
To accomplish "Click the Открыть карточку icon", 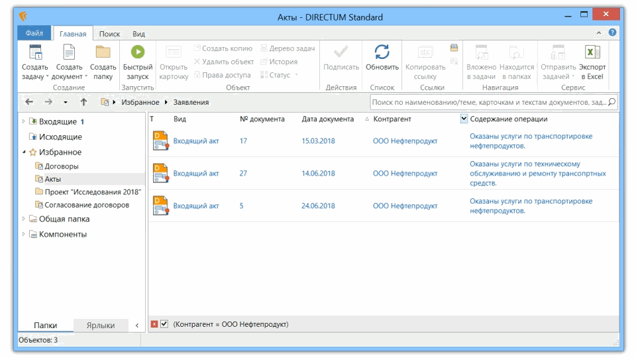I will (174, 53).
